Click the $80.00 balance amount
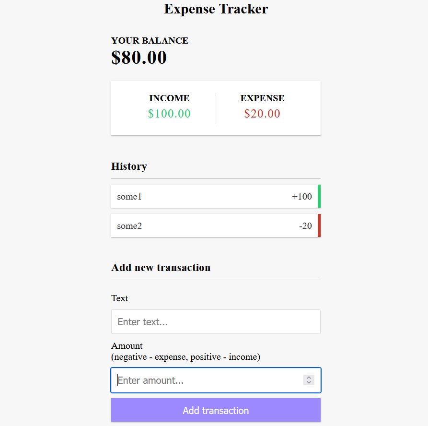This screenshot has height=426, width=428. (139, 58)
